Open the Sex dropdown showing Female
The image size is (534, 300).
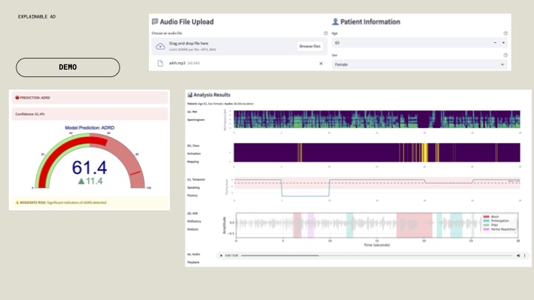click(419, 64)
